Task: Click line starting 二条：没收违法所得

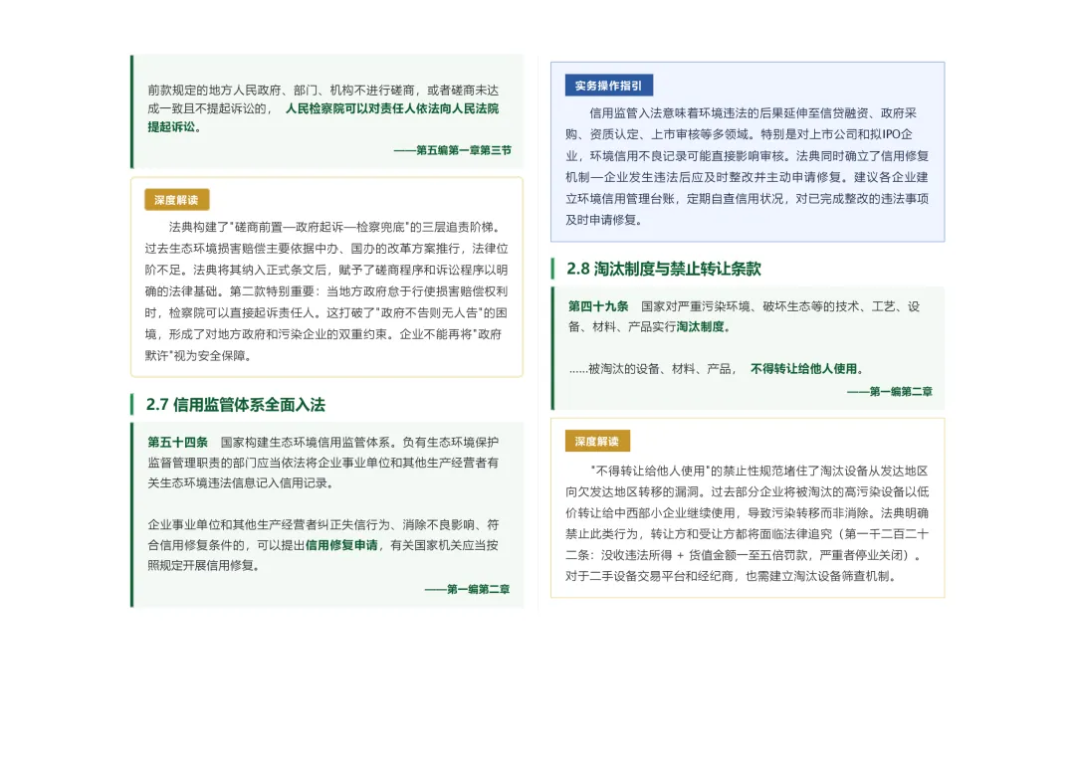Action: (x=744, y=555)
